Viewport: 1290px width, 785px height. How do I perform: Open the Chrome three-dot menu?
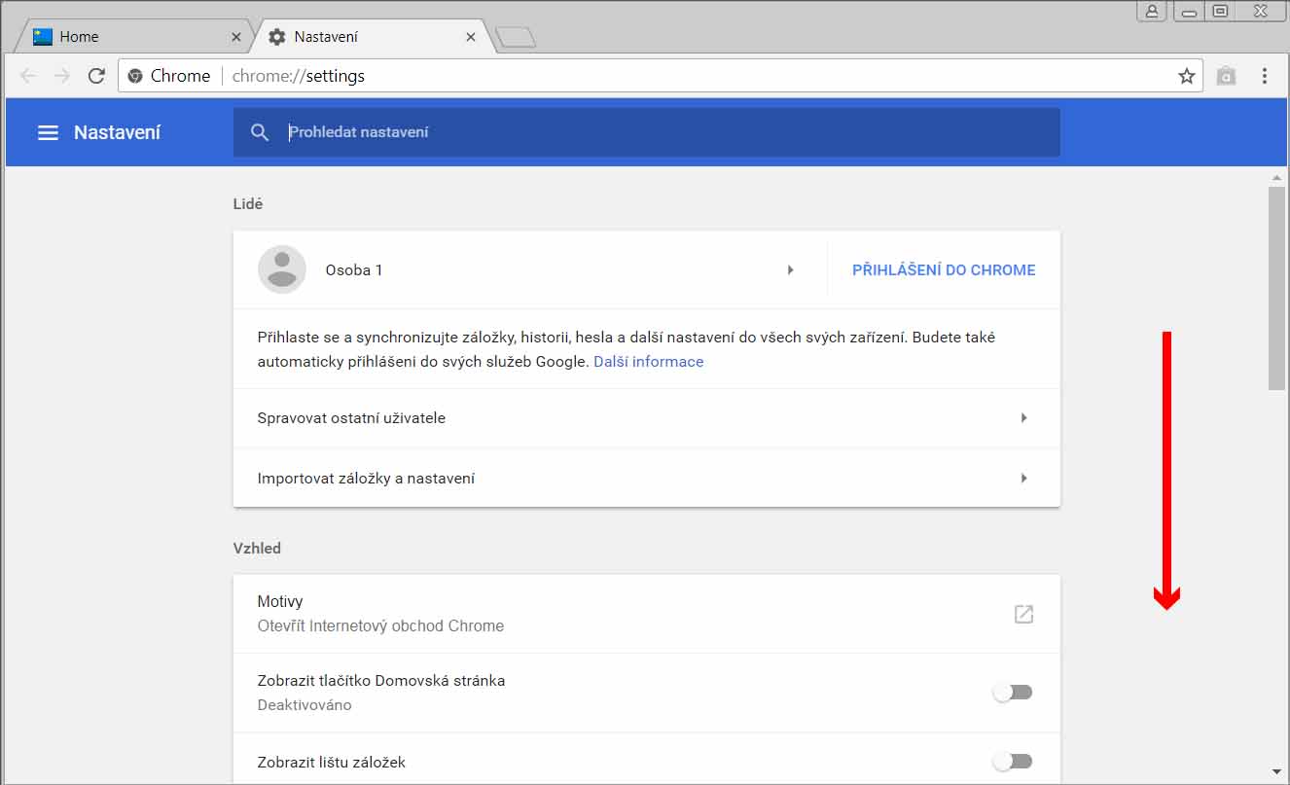[1265, 76]
